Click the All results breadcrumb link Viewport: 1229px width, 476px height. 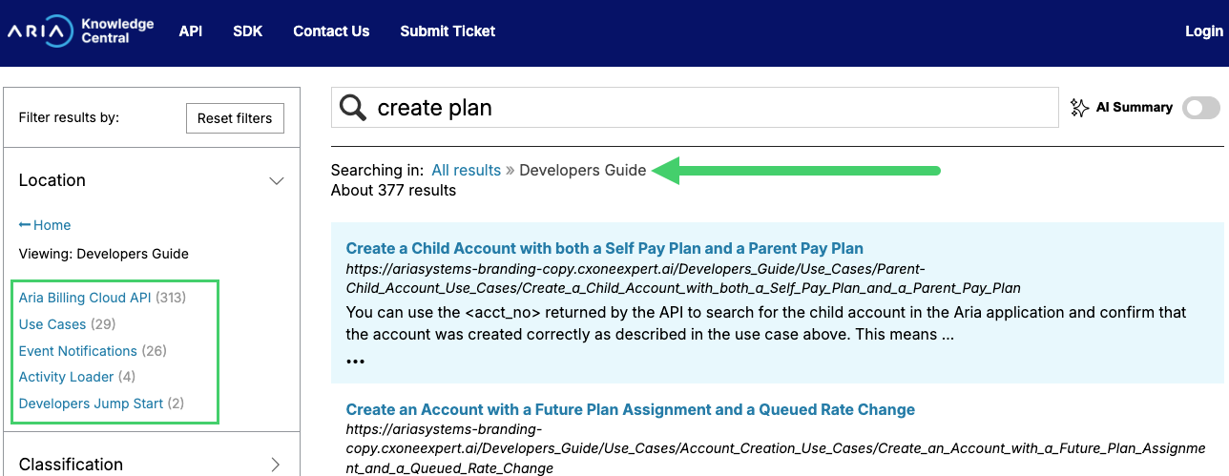(466, 171)
